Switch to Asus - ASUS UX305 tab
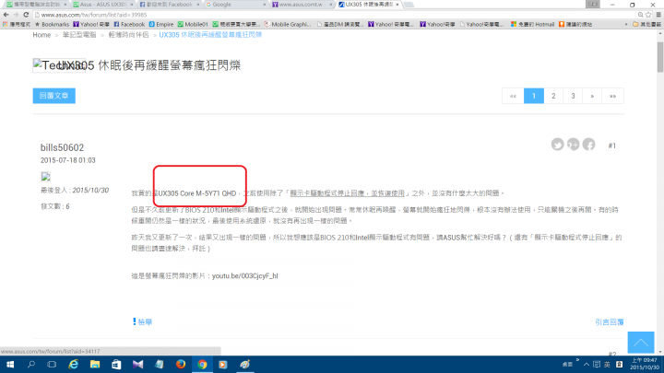Viewport: 664px width, 373px height. [102, 5]
